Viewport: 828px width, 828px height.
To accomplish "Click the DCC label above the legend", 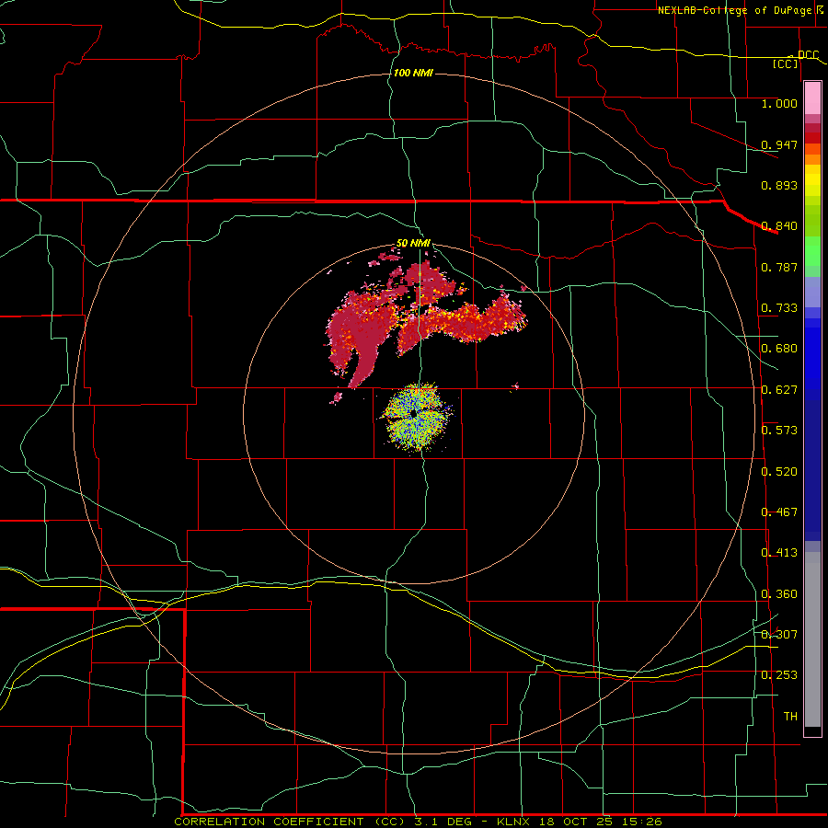I will pyautogui.click(x=808, y=55).
